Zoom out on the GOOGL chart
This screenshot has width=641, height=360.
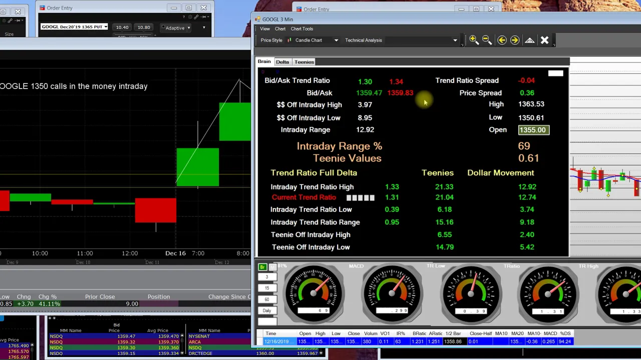(x=486, y=40)
